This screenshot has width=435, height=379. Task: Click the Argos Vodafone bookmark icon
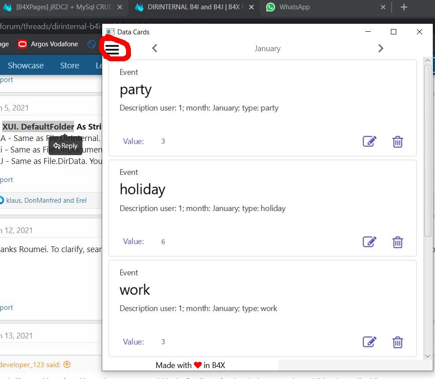[x=22, y=44]
